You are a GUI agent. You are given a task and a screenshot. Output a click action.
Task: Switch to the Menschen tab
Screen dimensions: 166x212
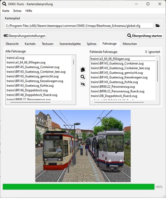tap(130, 44)
